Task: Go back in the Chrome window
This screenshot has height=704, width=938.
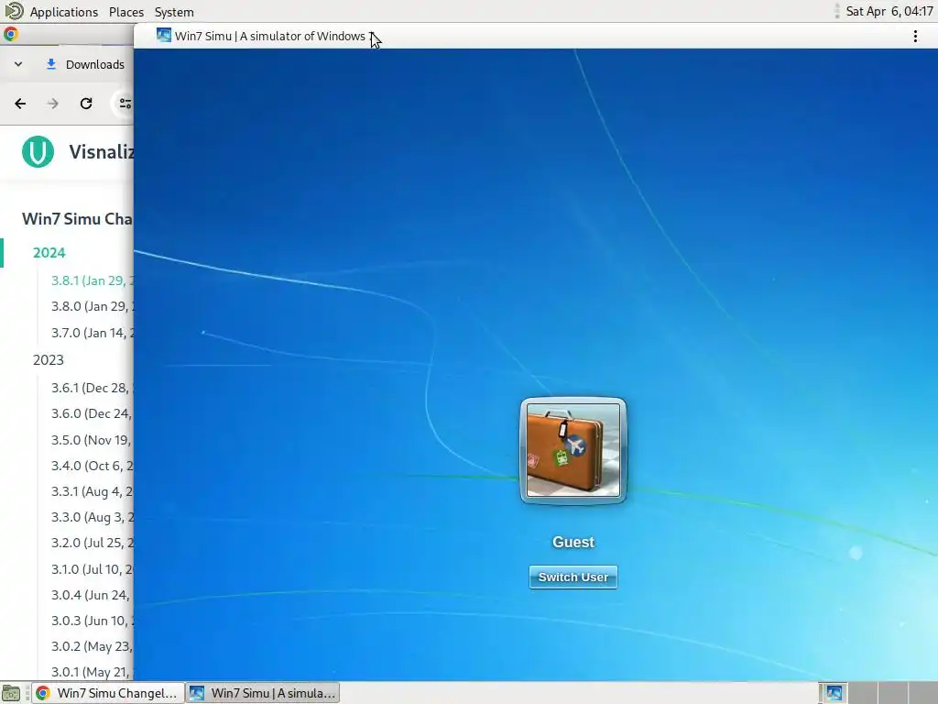Action: (20, 104)
